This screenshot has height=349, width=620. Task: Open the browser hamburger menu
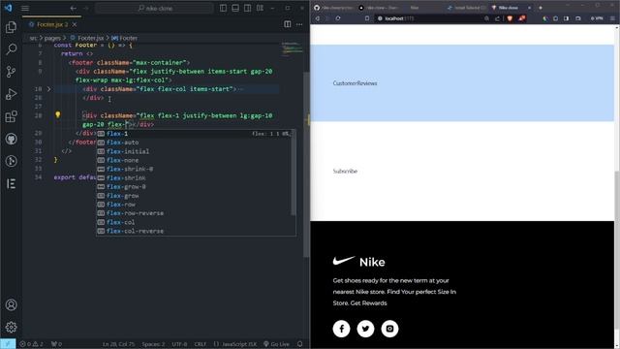612,18
